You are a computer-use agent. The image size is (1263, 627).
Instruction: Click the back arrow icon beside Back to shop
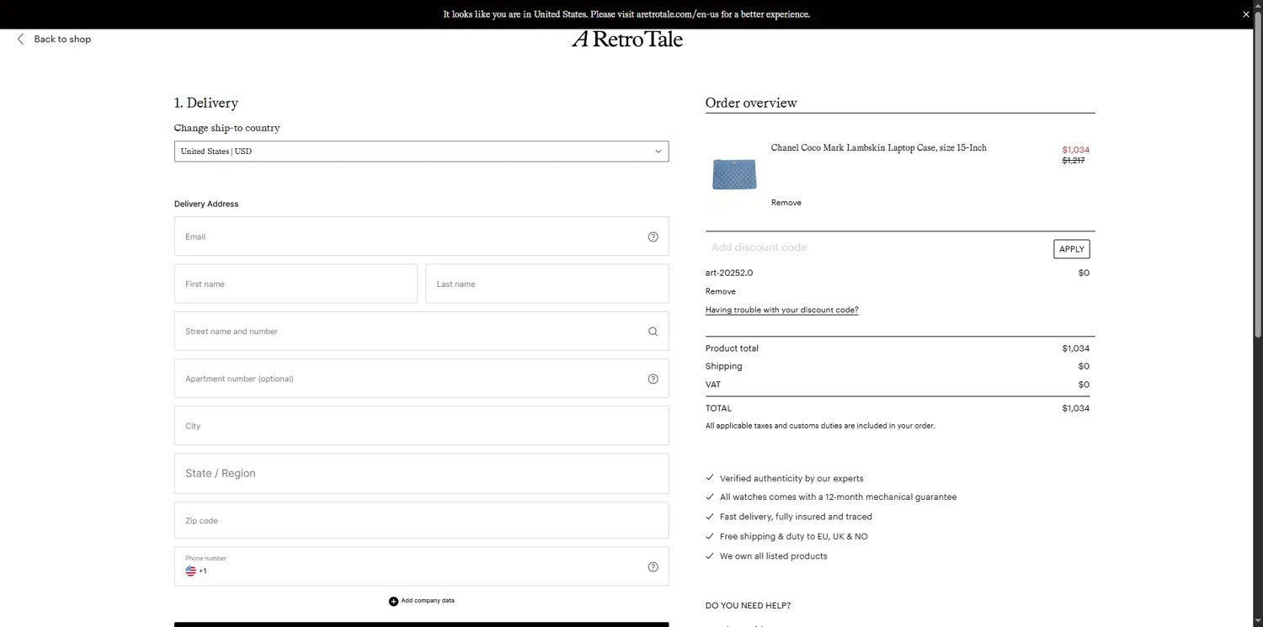click(x=21, y=40)
